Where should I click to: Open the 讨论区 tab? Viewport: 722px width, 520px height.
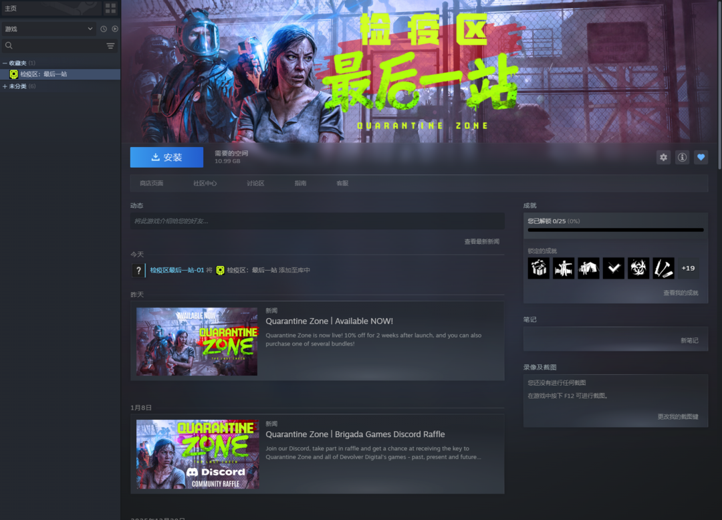pos(255,183)
